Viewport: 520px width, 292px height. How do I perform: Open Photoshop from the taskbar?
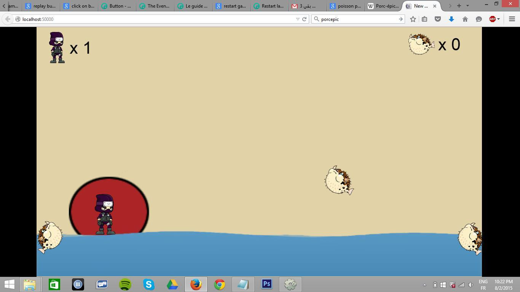(x=267, y=284)
